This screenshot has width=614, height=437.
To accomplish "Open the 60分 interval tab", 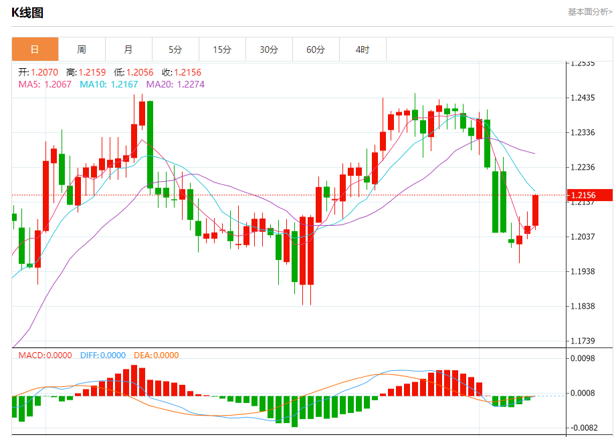I will click(x=316, y=49).
